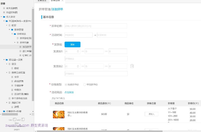Open the 业务流程图 page
The width and height of the screenshot is (201, 132).
pos(12,8)
